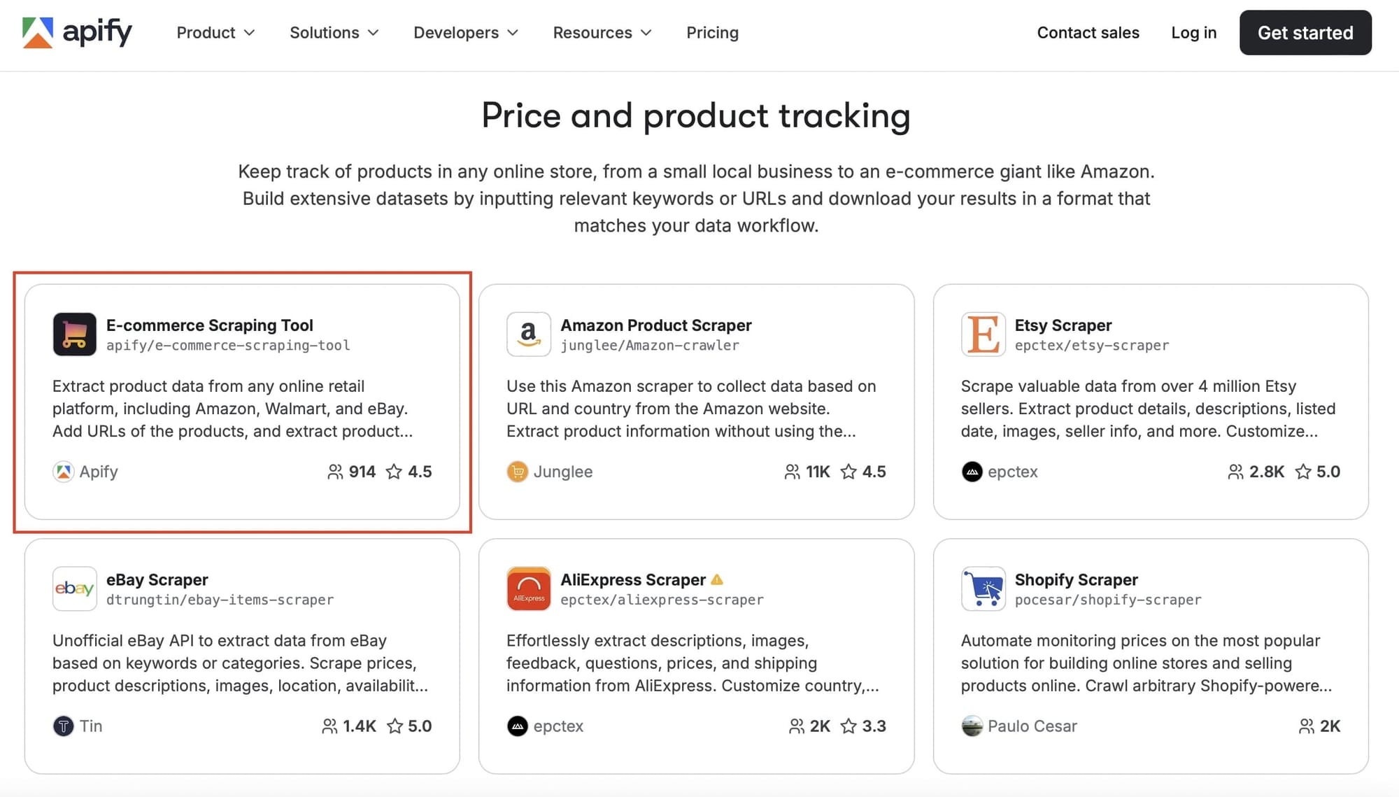Image resolution: width=1399 pixels, height=797 pixels.
Task: Click the Apify logo in header
Action: pos(77,32)
